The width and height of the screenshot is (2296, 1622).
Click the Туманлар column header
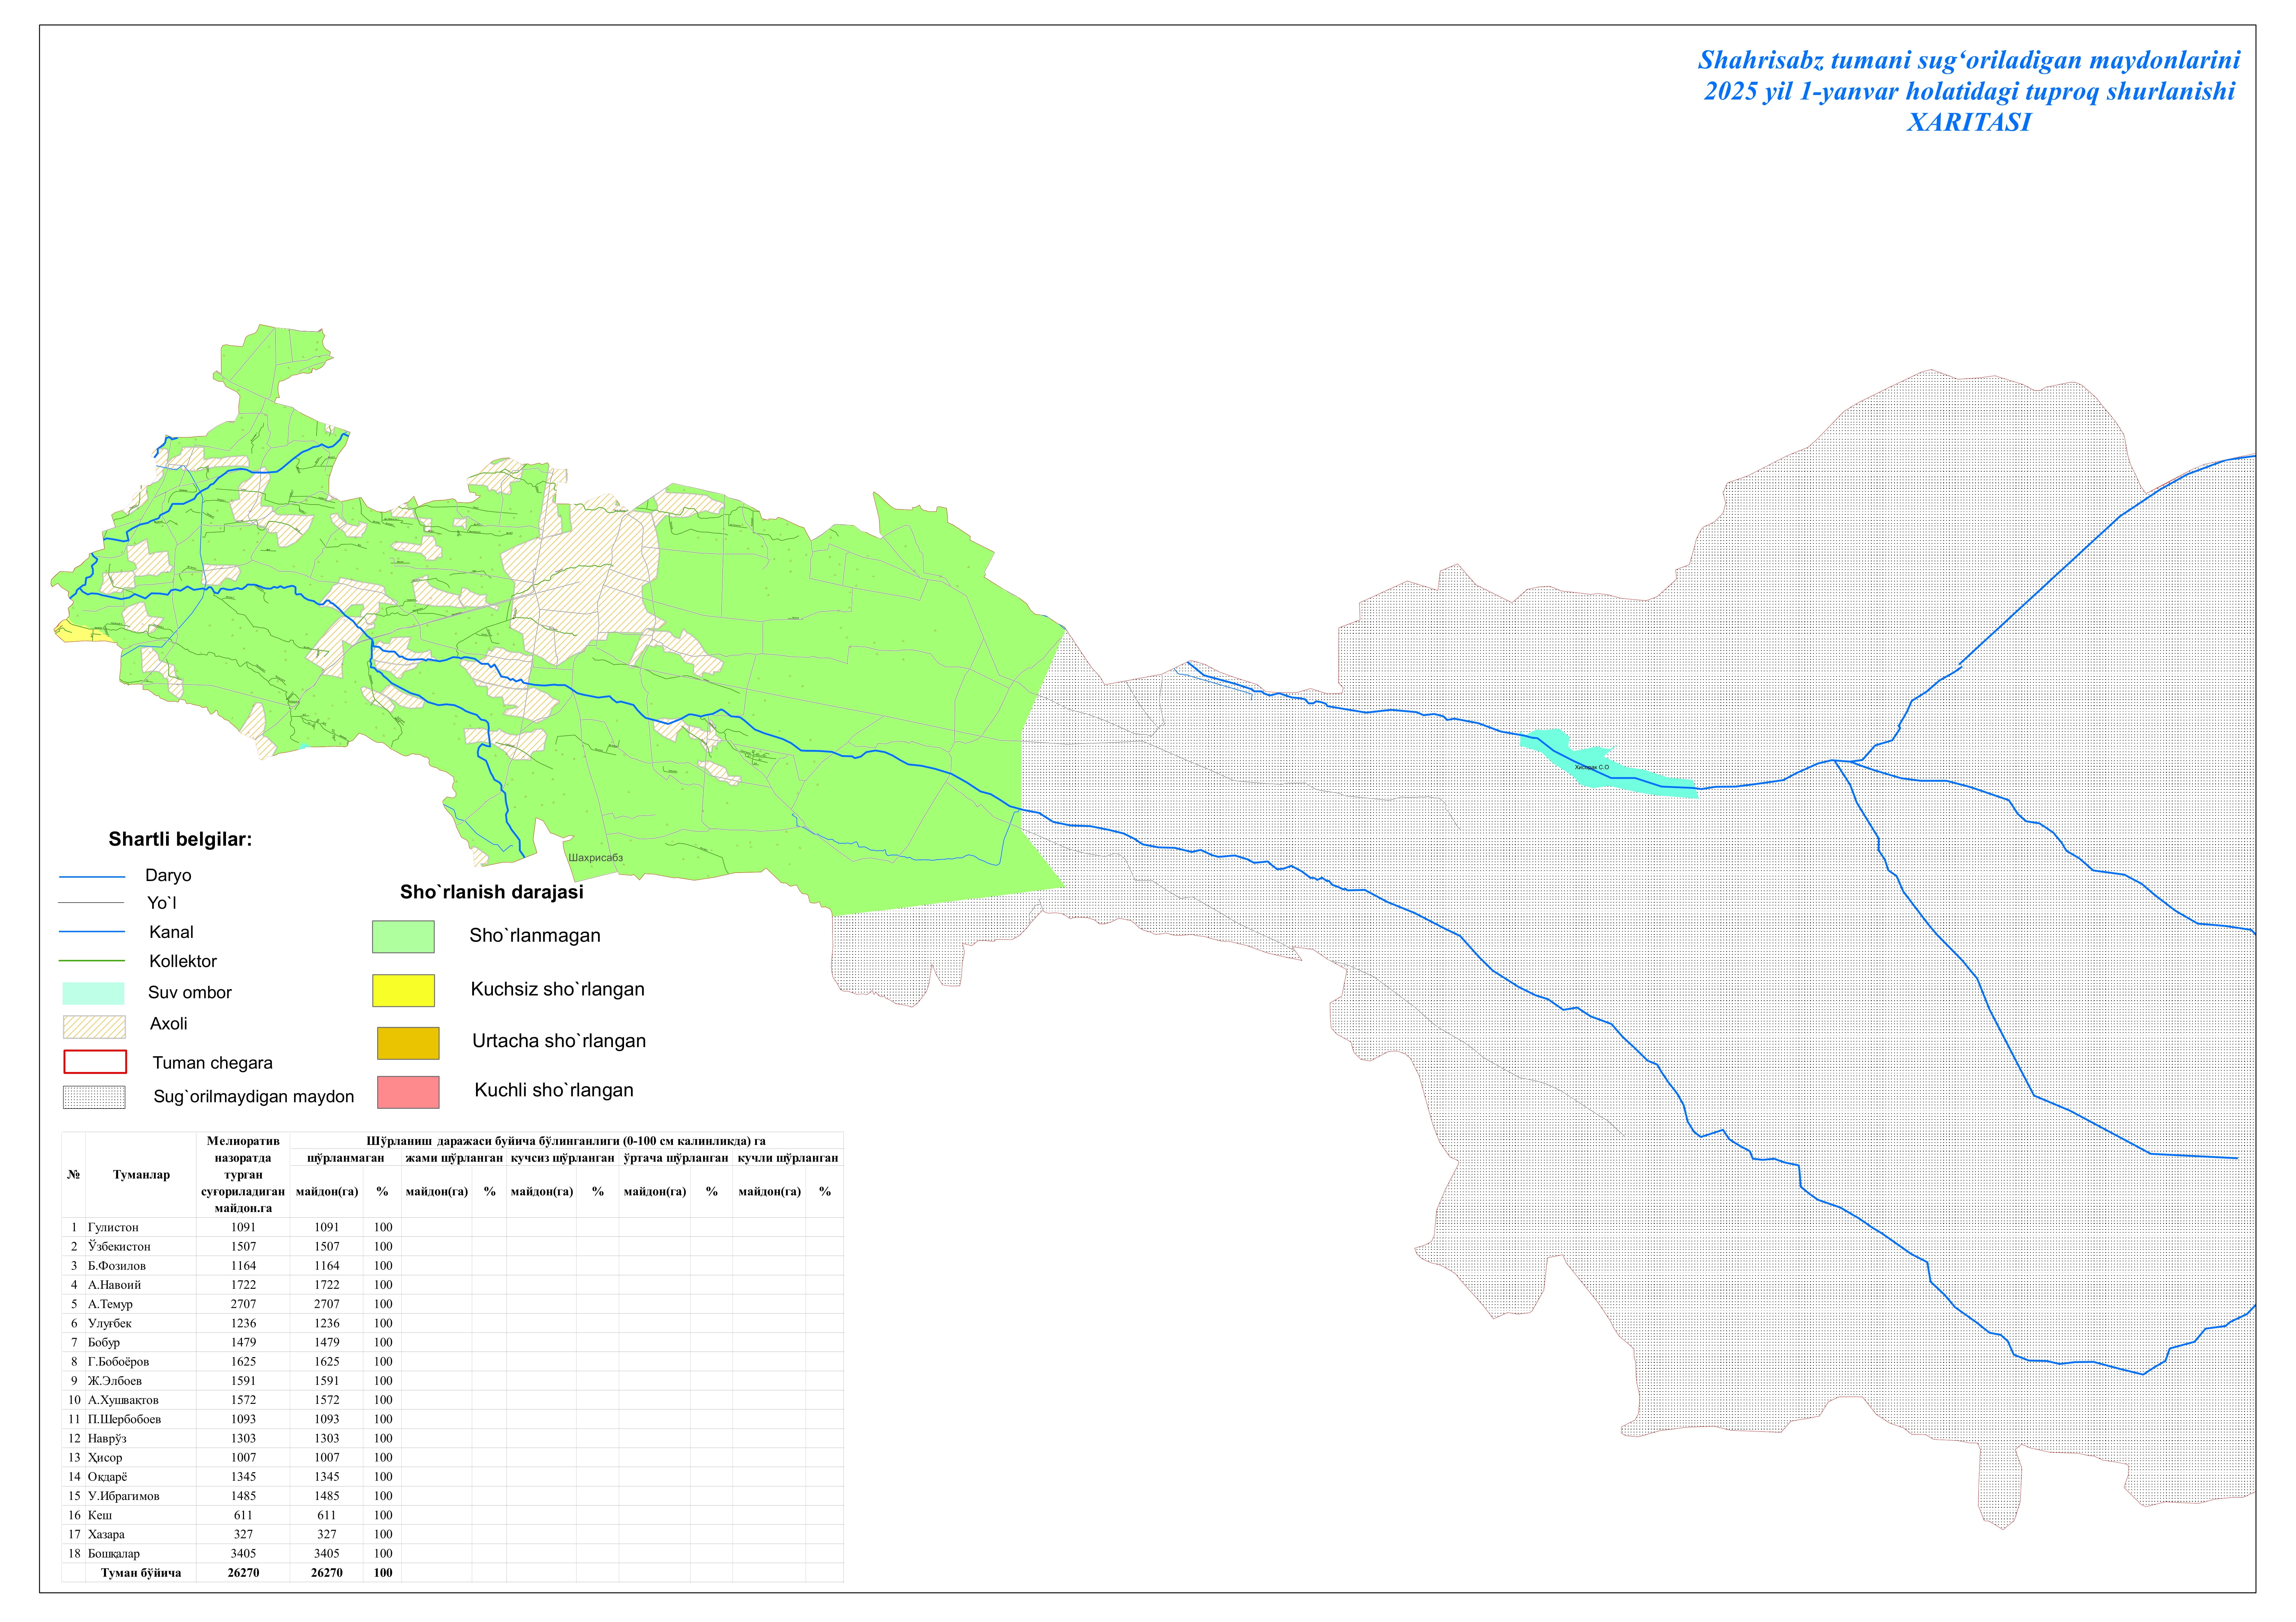point(141,1175)
